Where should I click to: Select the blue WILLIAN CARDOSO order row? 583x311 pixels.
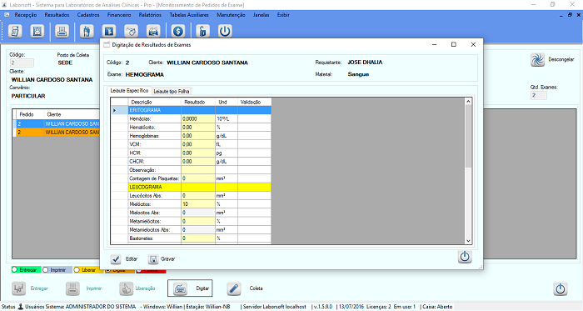tap(58, 123)
